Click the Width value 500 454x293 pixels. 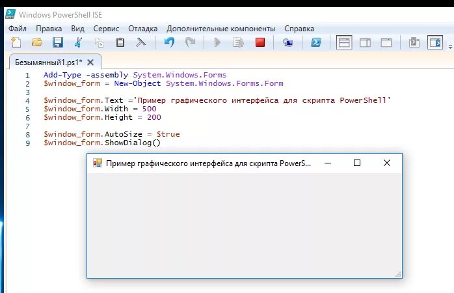[x=149, y=109]
